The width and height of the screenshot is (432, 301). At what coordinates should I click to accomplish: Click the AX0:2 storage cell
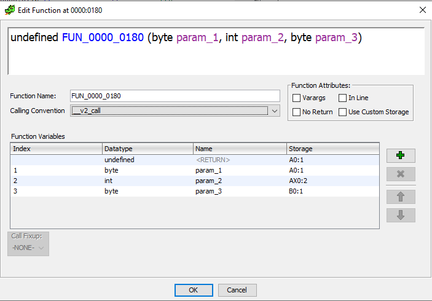[x=333, y=181]
